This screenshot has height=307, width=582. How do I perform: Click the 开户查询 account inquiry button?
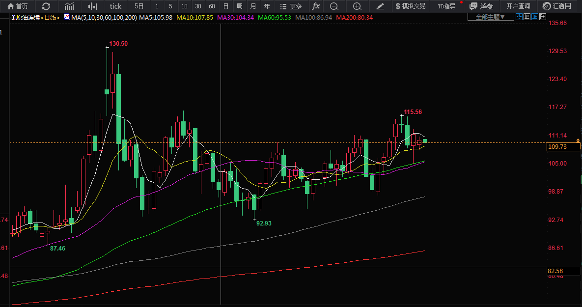coord(518,6)
